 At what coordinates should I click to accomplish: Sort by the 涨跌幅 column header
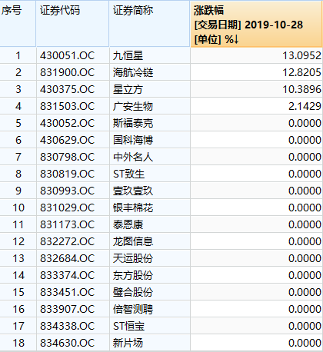(x=256, y=24)
